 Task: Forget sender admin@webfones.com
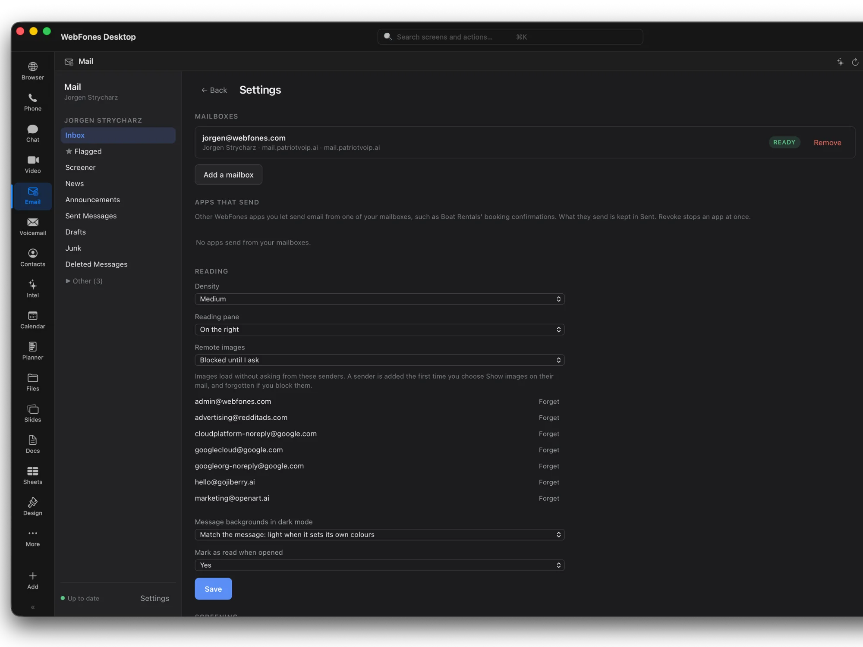(x=549, y=402)
